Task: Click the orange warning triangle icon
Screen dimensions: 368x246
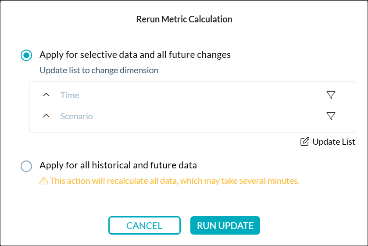Action: (44, 181)
